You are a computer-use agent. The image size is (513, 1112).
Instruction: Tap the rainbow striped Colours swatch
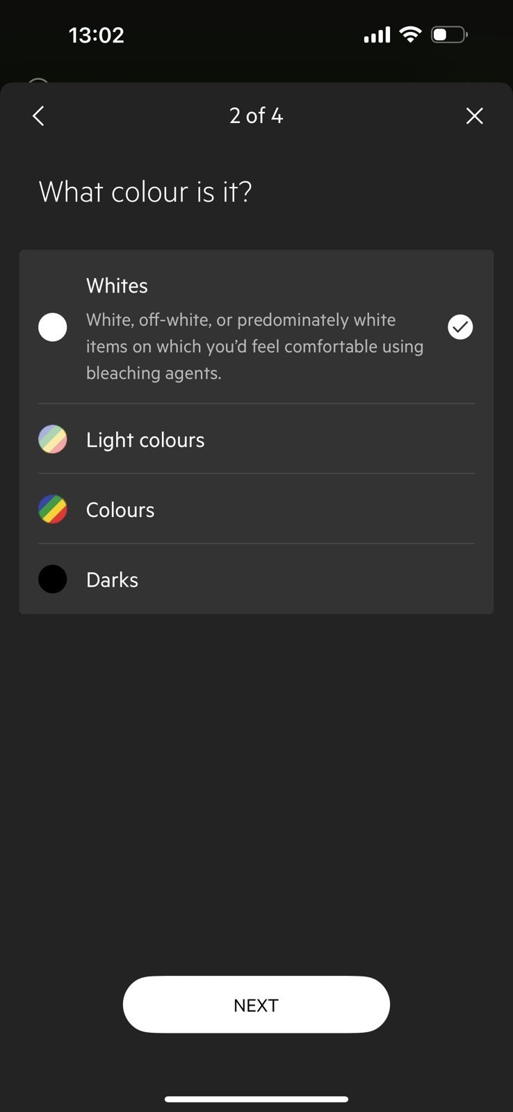click(x=53, y=509)
